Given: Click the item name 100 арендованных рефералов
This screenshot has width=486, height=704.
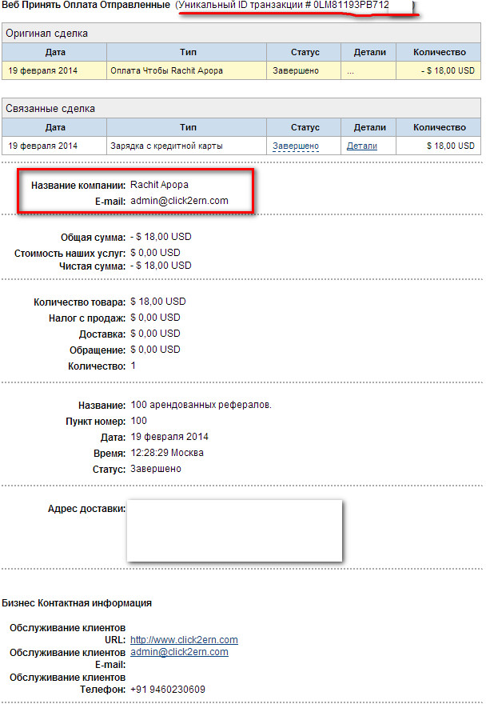Looking at the screenshot, I should click(201, 405).
